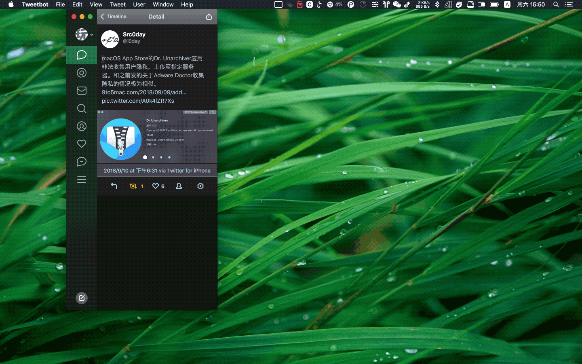This screenshot has width=582, height=364.
Task: Click the Src0day display name
Action: (134, 34)
